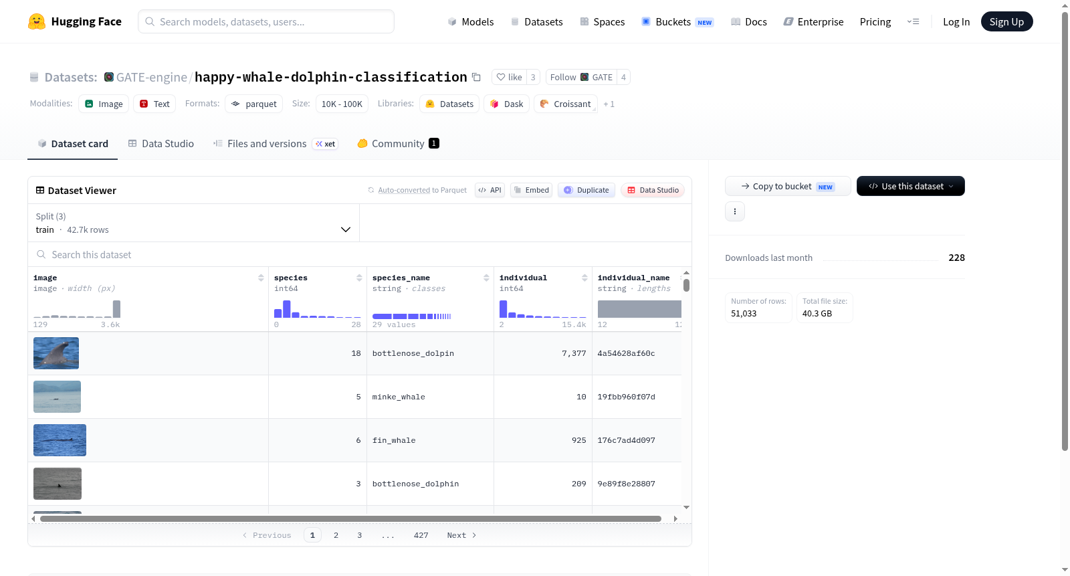Open Data Studio from the viewer header

653,190
